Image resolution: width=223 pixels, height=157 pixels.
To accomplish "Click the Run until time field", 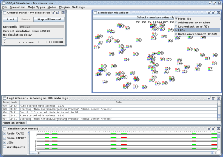I will pyautogui.click(x=41, y=27).
